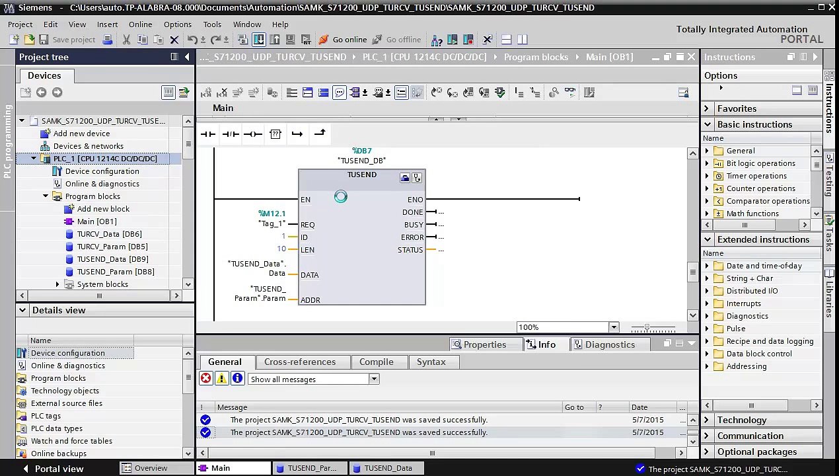Insert an empty box instruction

coord(275,134)
